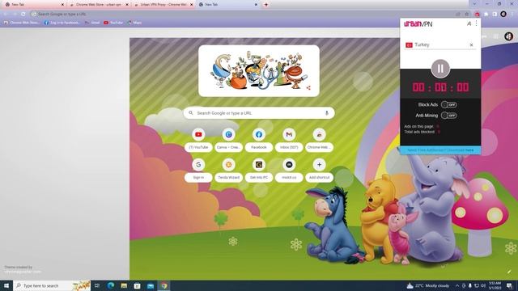Open the Gmail Inbox shortcut tile

pos(289,140)
